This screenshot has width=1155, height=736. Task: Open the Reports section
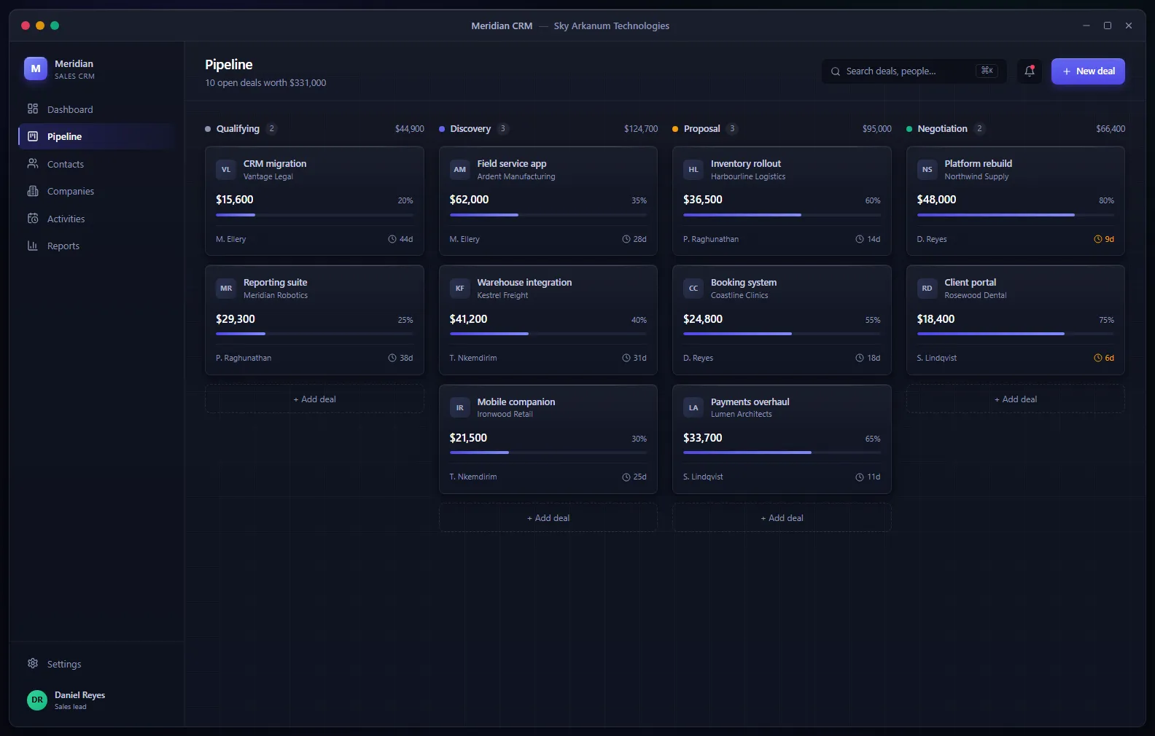96,246
